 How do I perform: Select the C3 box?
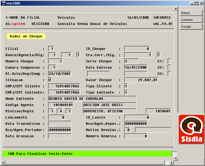click(x=169, y=74)
